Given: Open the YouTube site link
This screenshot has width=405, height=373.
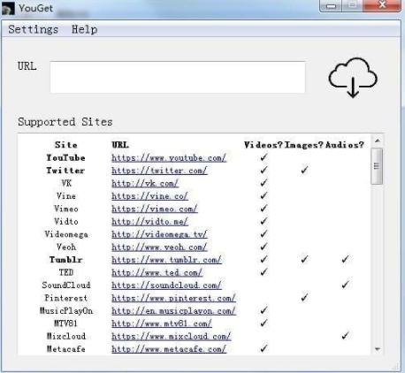Looking at the screenshot, I should click(x=169, y=158).
